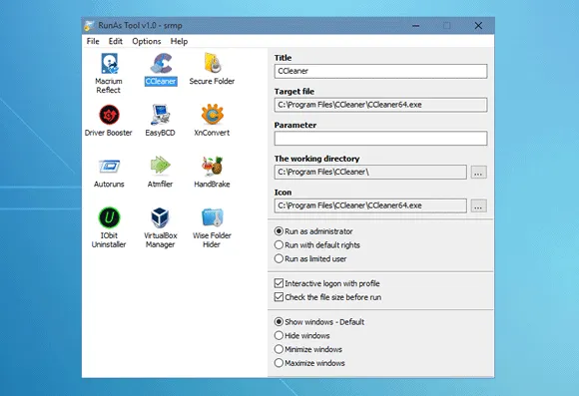Click the Title input field
579x396 pixels.
point(380,71)
